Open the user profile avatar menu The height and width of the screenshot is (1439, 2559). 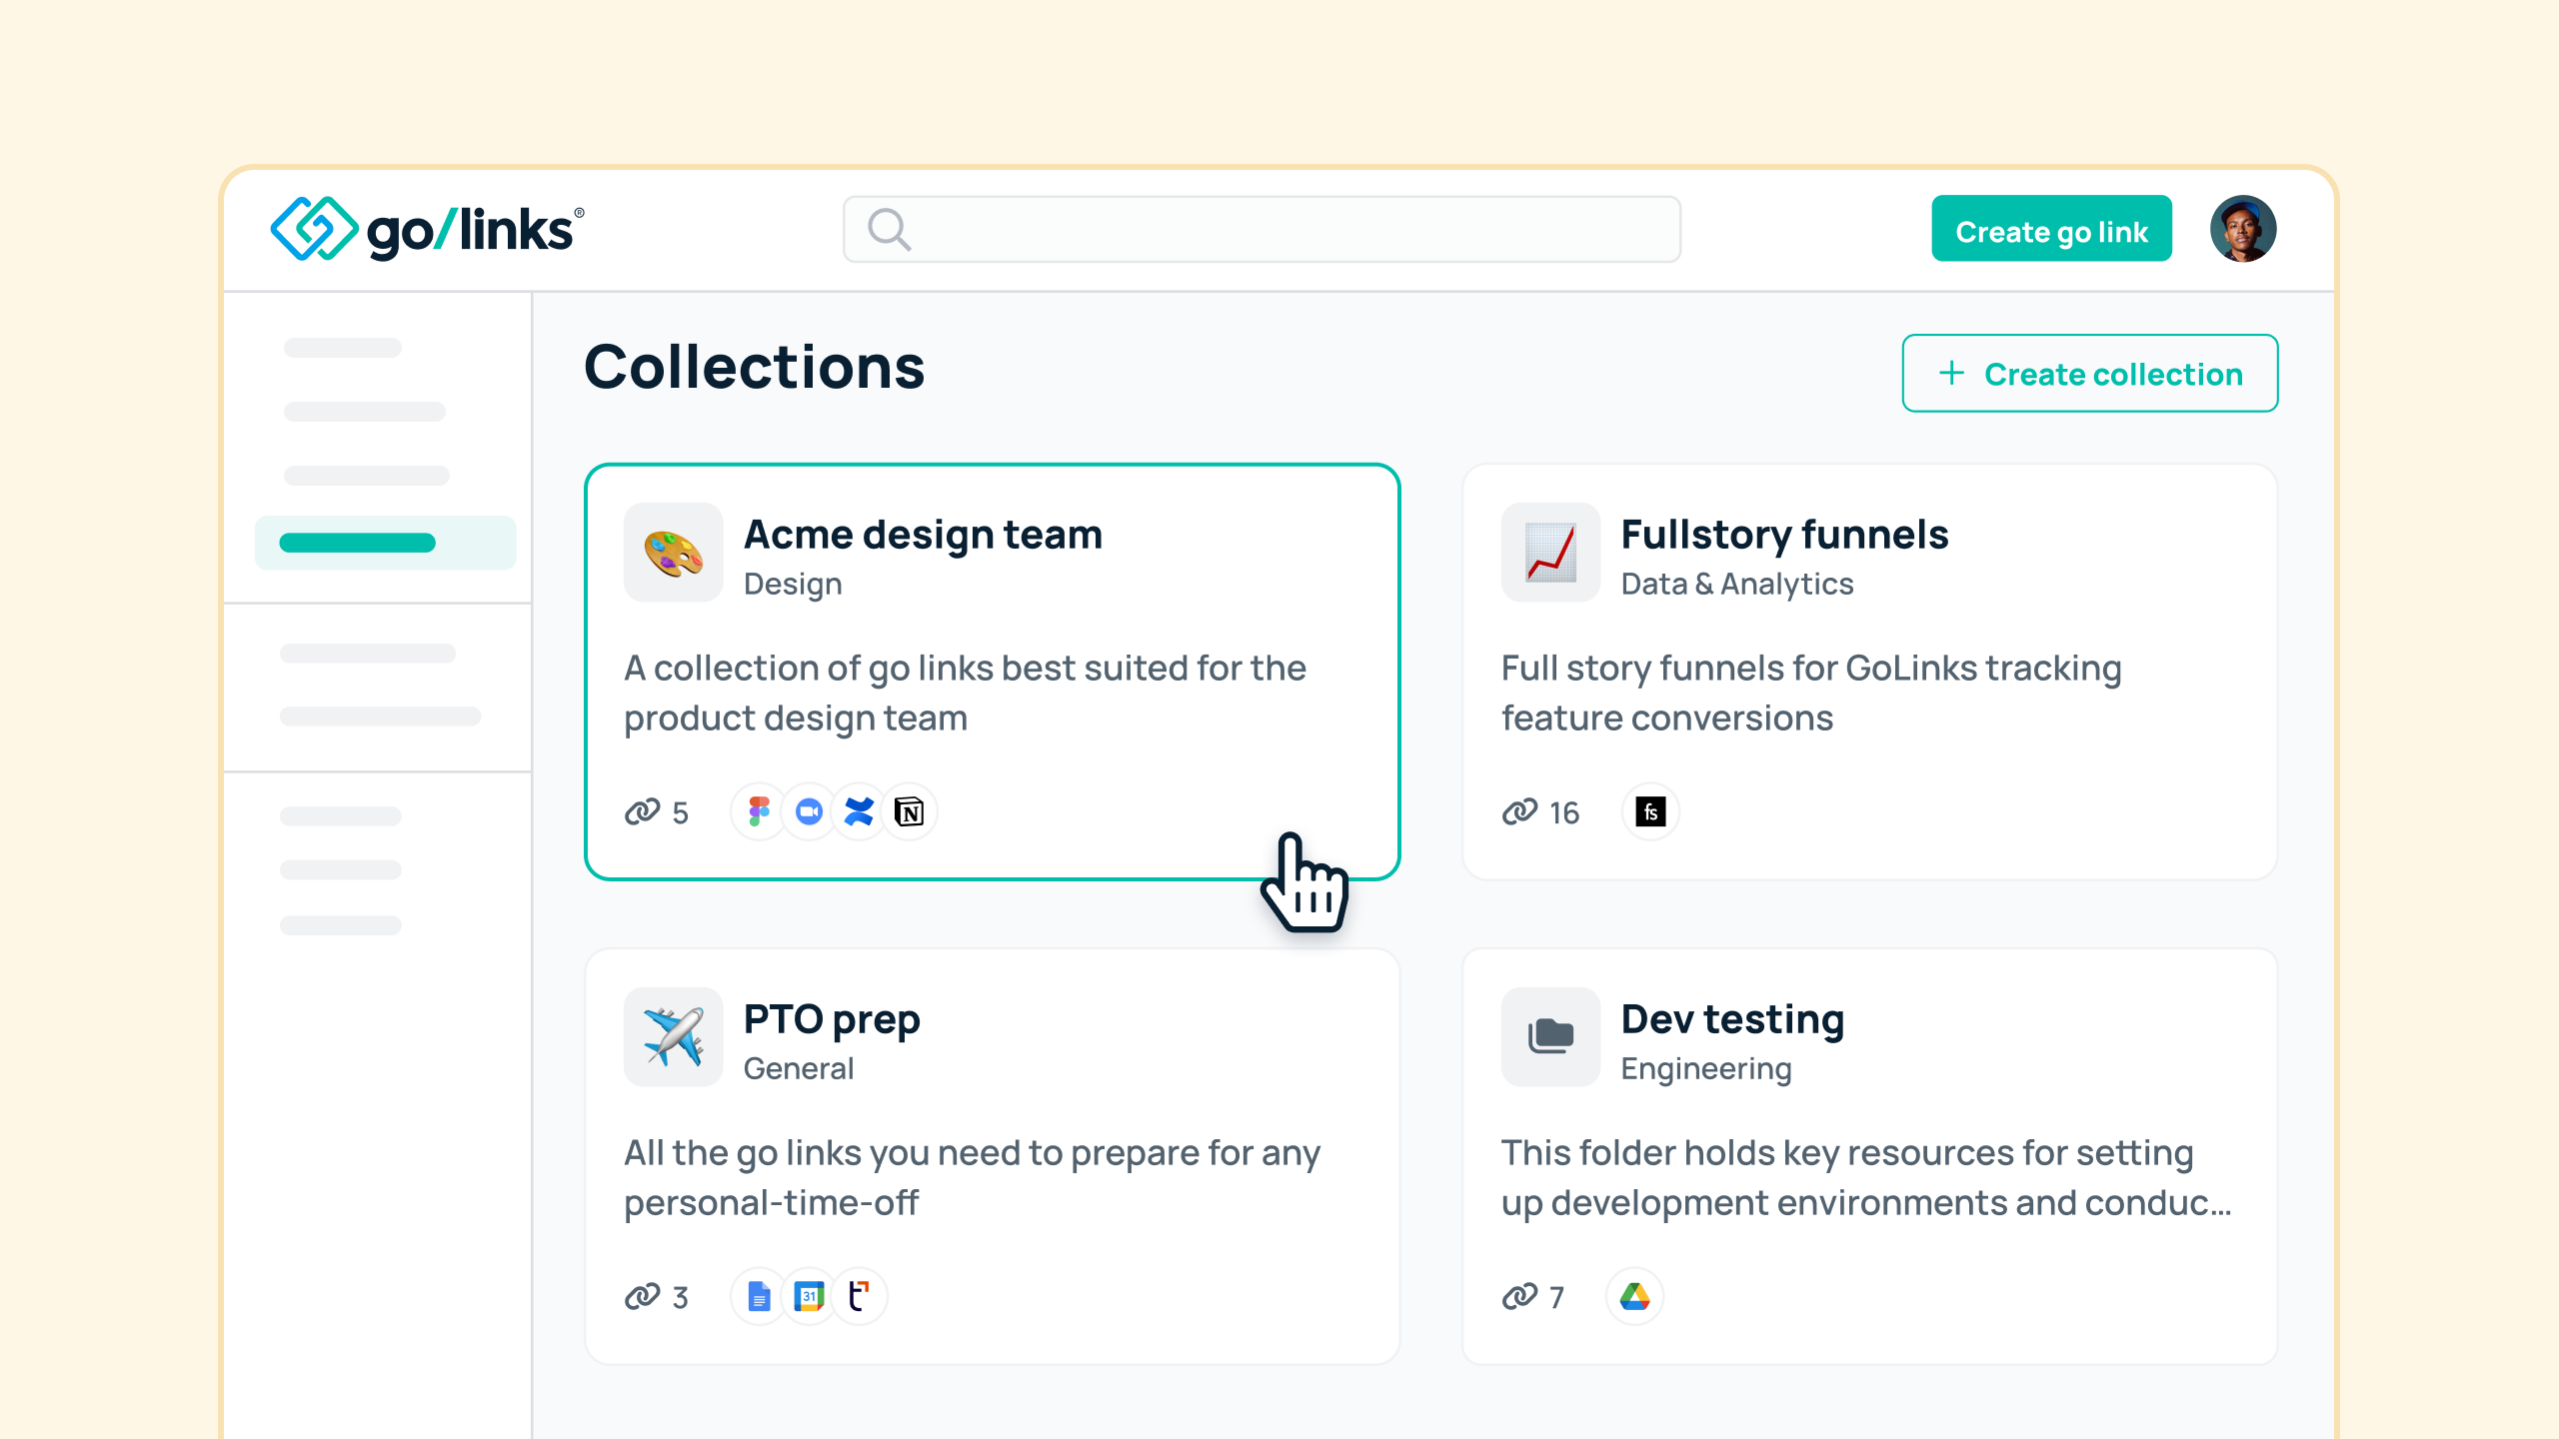point(2243,229)
